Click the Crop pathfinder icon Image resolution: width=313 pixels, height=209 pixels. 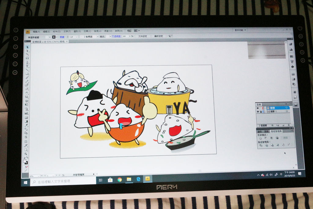click(x=278, y=145)
